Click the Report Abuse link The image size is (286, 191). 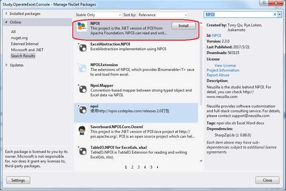pyautogui.click(x=218, y=75)
